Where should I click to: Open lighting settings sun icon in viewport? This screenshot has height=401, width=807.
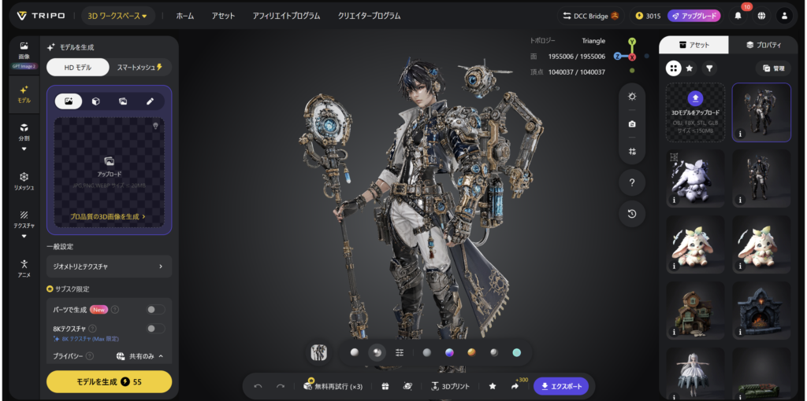click(x=632, y=97)
